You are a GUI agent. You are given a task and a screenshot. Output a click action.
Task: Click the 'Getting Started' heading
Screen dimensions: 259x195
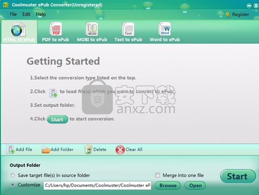(63, 62)
